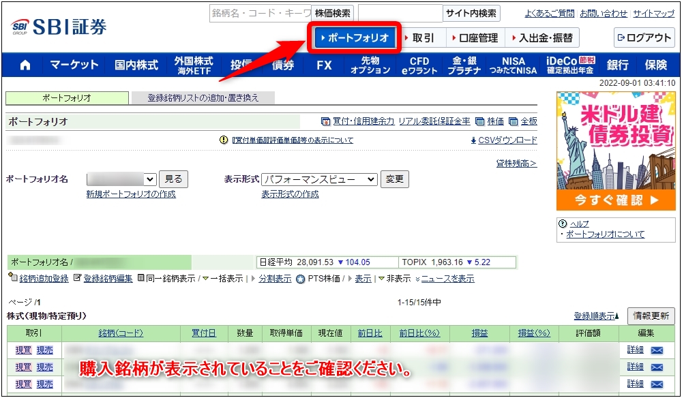Viewport: 682px width, 398px height.
Task: Expand ニュースを表示 news section
Action: pyautogui.click(x=447, y=279)
